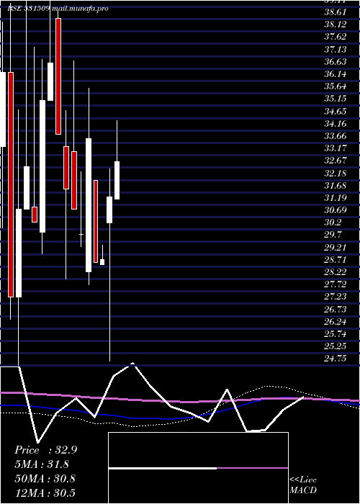360x504 pixels.
Task: Click the 29.7 price axis label
Action: pyautogui.click(x=333, y=235)
